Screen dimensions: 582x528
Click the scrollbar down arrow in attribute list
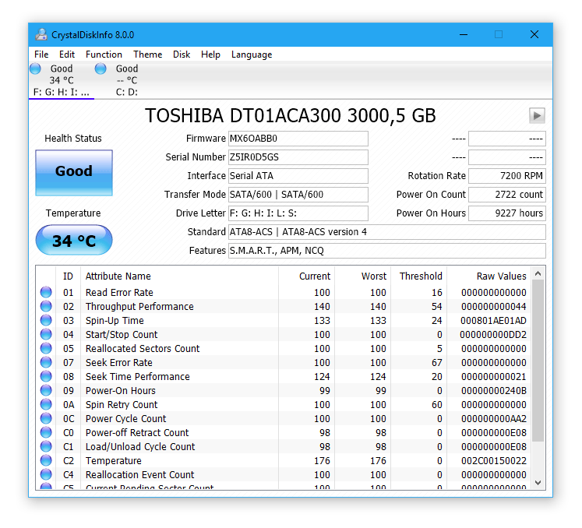[538, 483]
